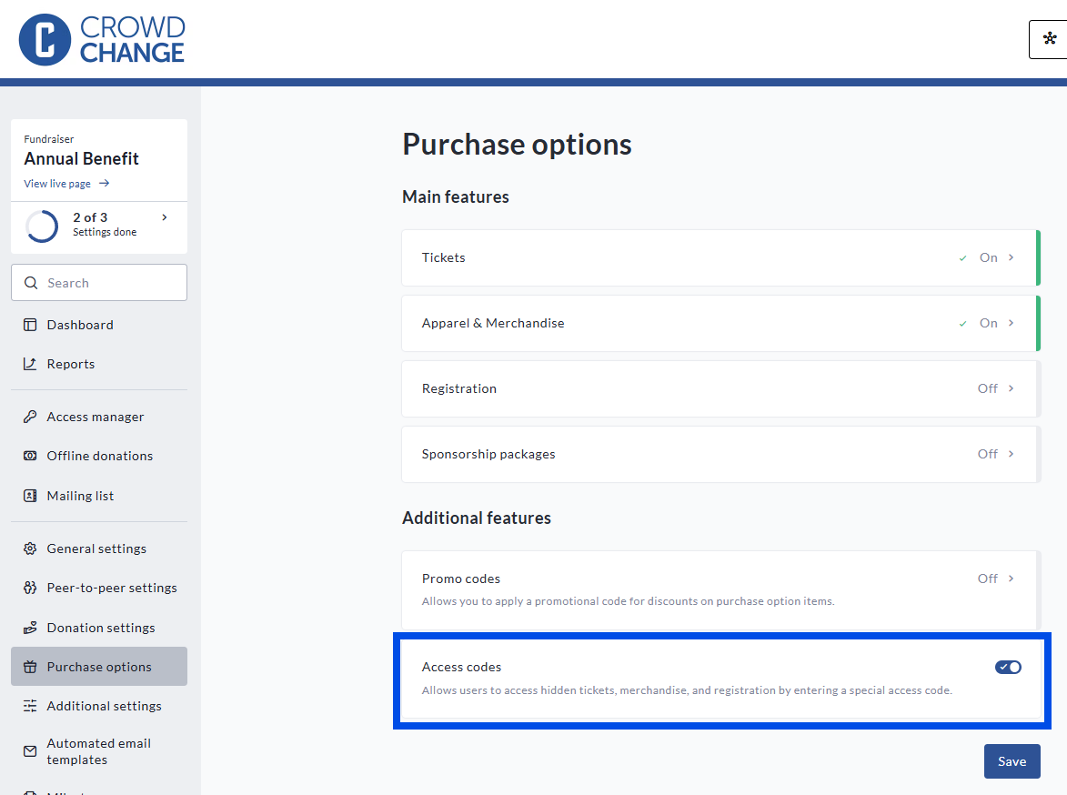Viewport: 1067px width, 795px height.
Task: Click the Offline donations cash icon
Action: pos(30,456)
